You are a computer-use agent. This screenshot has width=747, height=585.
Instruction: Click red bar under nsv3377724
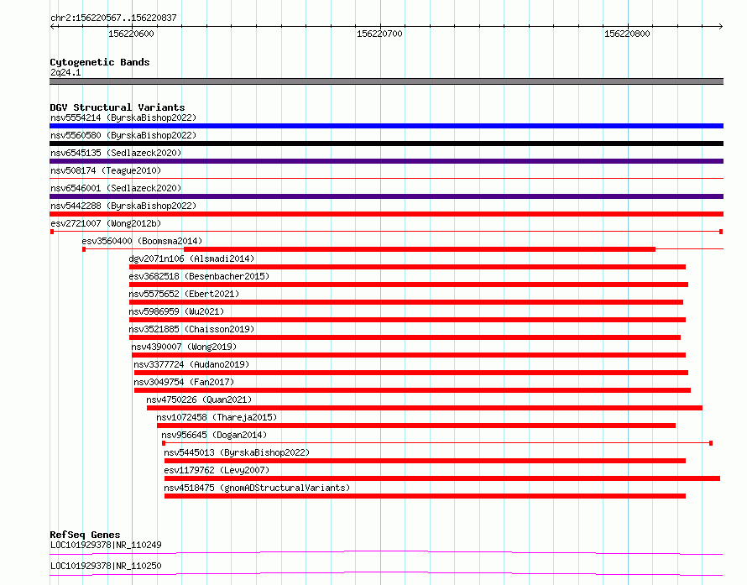click(x=411, y=373)
